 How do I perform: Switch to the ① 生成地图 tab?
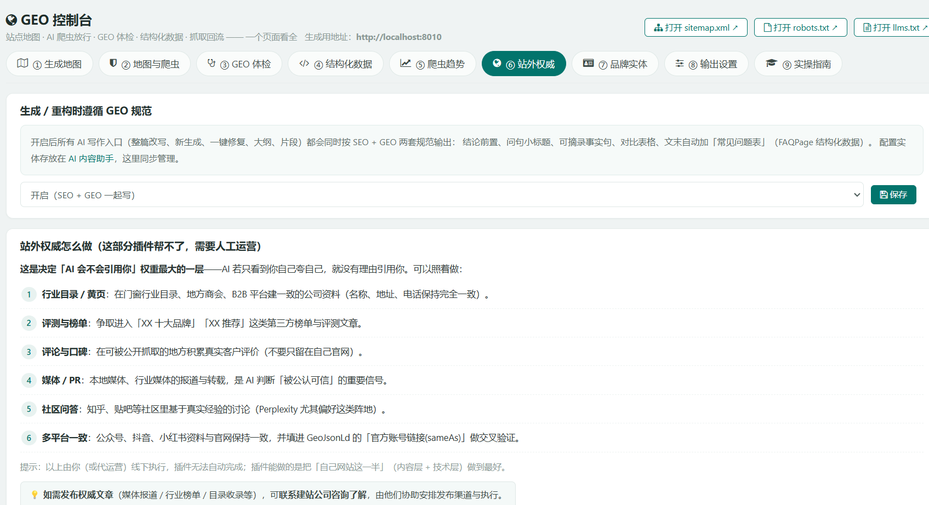(49, 64)
